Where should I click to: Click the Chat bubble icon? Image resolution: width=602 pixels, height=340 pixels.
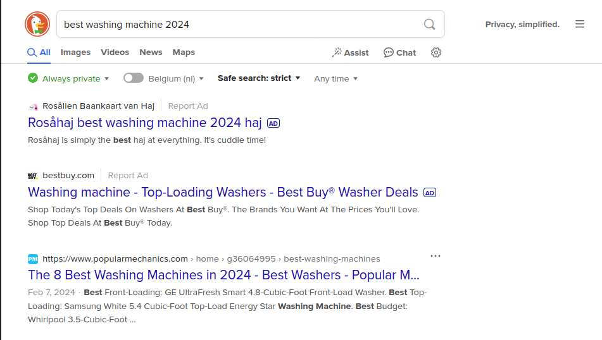coord(388,52)
